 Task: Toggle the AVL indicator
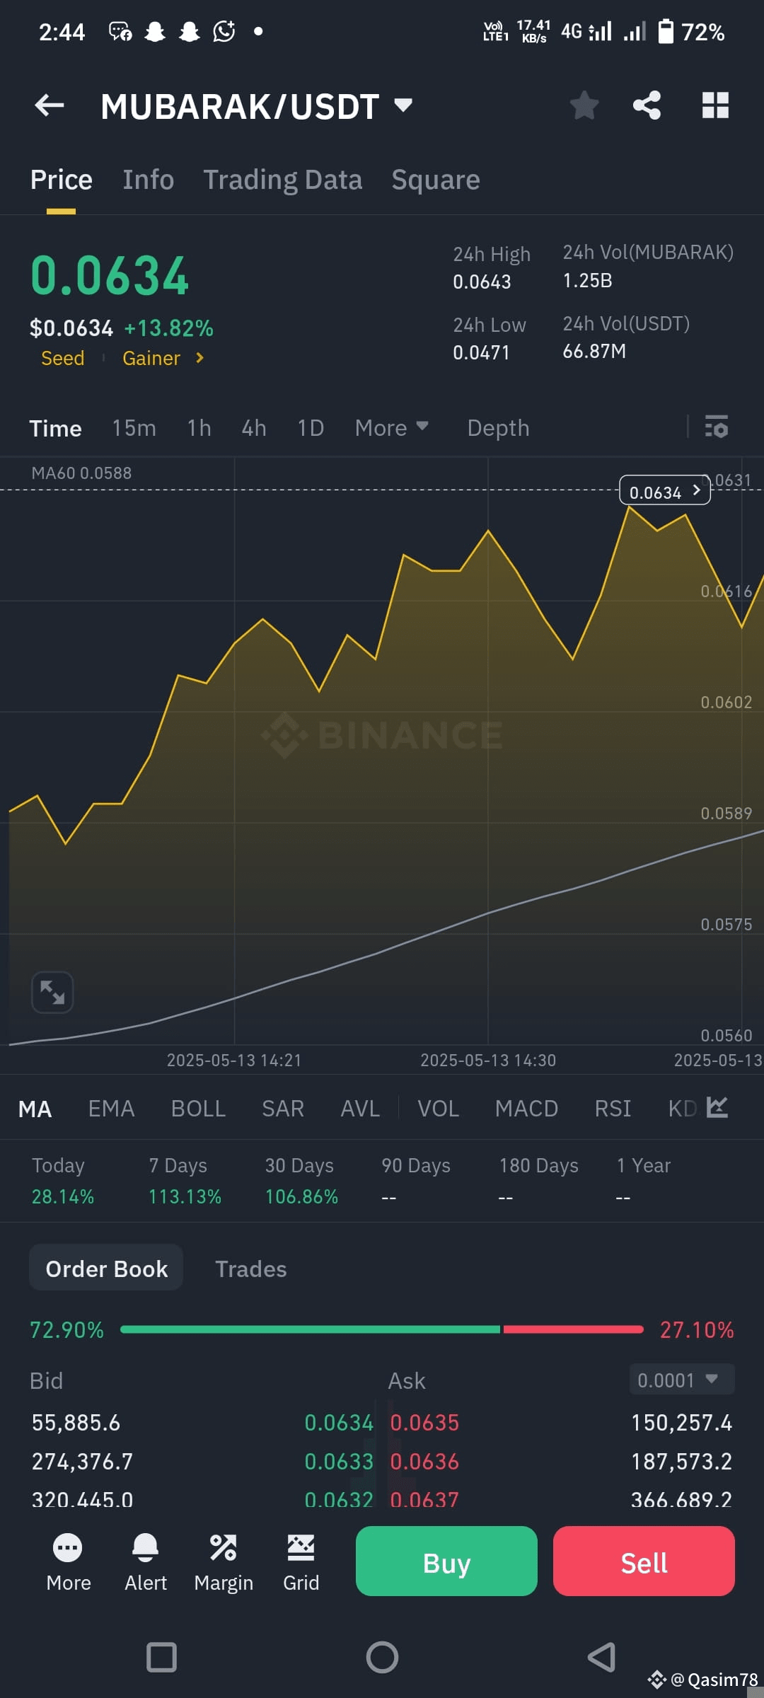[360, 1109]
